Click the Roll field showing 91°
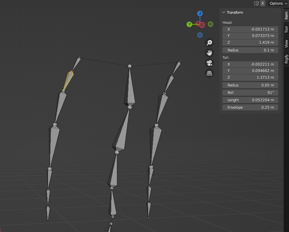The width and height of the screenshot is (289, 232). tap(250, 93)
